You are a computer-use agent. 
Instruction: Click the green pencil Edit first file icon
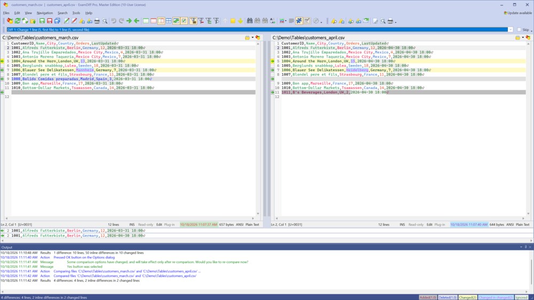click(66, 21)
